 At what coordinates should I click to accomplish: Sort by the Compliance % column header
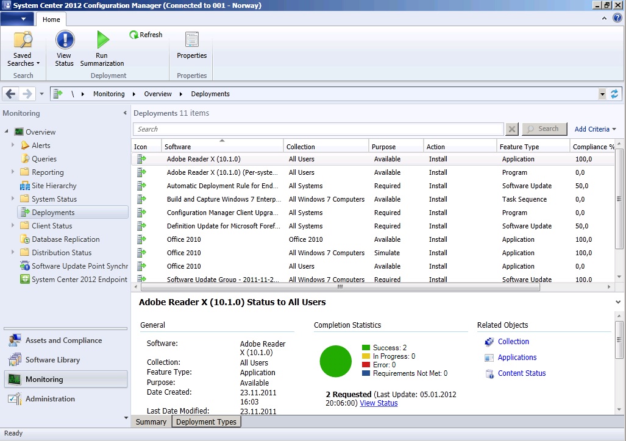592,146
